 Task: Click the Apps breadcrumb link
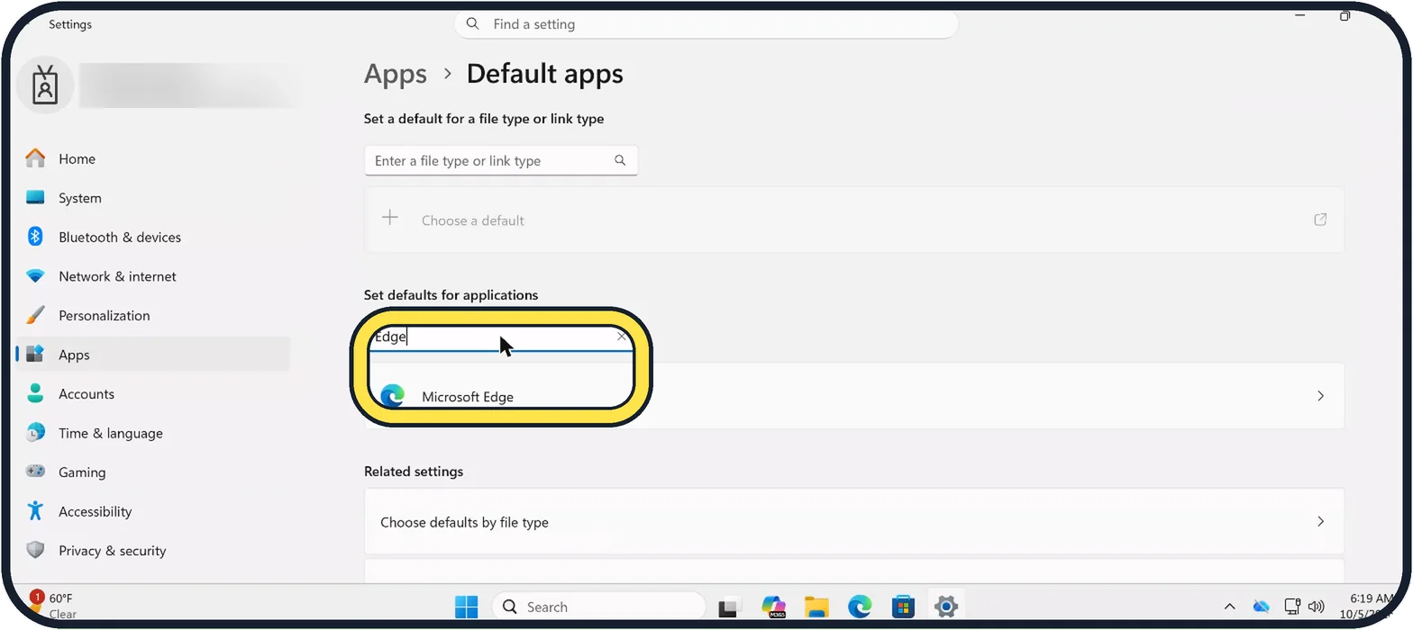pyautogui.click(x=396, y=74)
